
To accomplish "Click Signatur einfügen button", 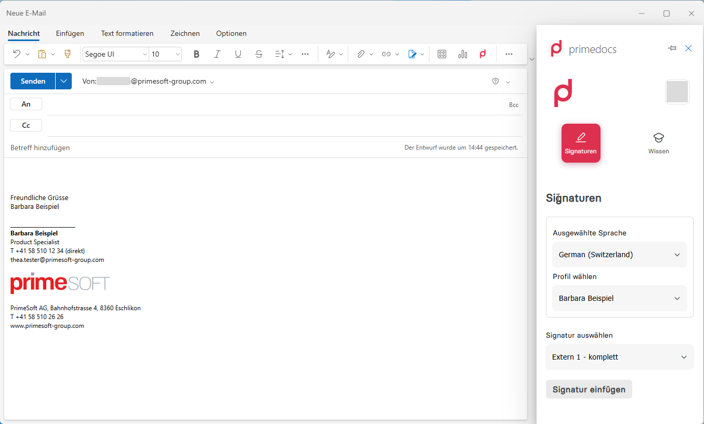I will [x=589, y=389].
